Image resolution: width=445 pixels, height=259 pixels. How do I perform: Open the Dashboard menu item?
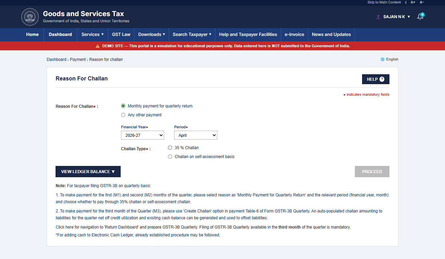60,35
